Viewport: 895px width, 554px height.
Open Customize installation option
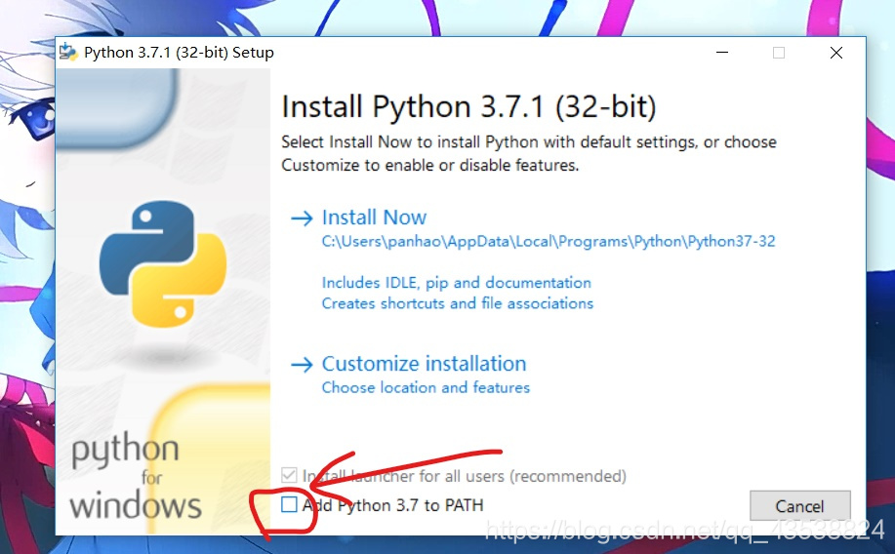pyautogui.click(x=424, y=364)
